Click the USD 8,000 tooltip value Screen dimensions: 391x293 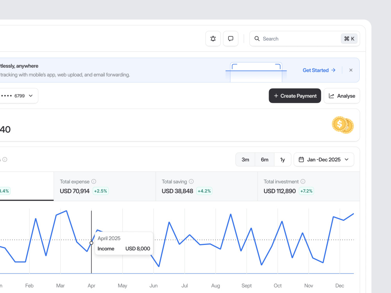138,248
